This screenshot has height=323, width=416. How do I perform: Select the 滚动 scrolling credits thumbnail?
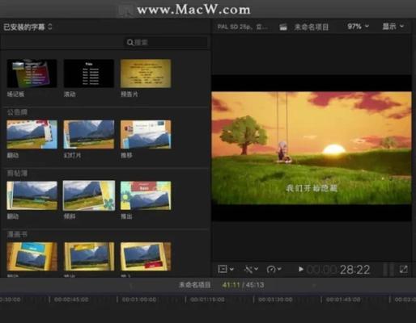coord(89,73)
